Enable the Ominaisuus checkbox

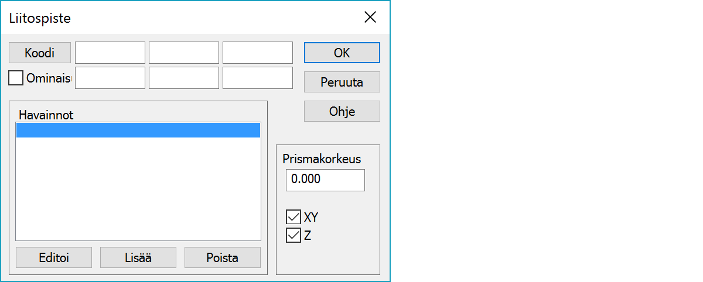tap(16, 78)
